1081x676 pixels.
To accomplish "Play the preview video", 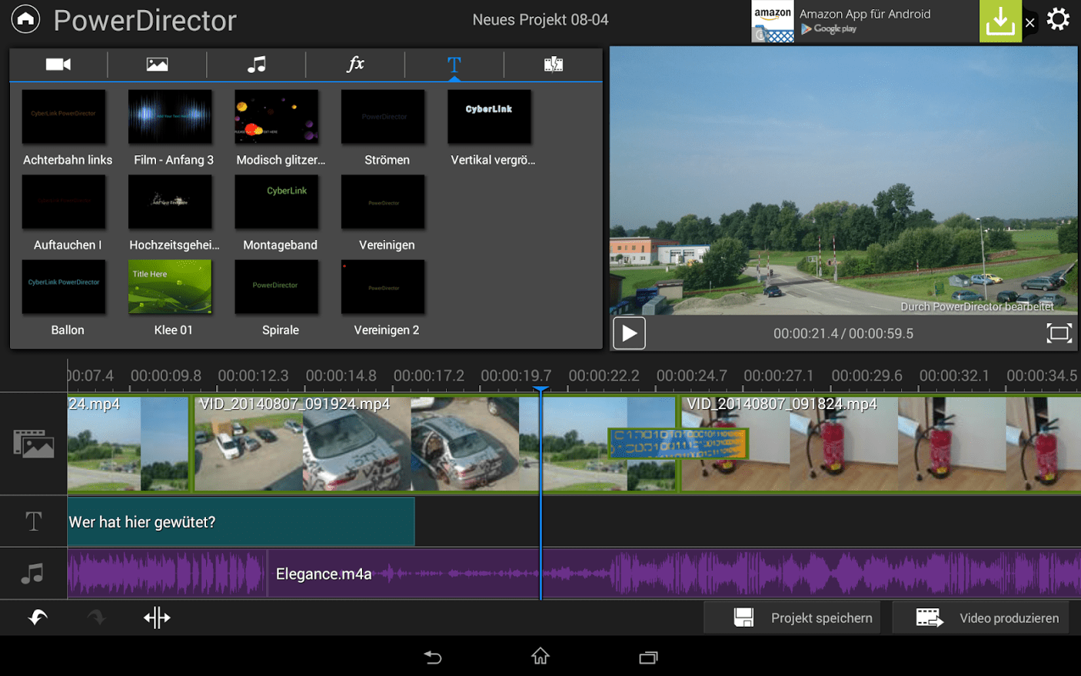I will (x=629, y=334).
